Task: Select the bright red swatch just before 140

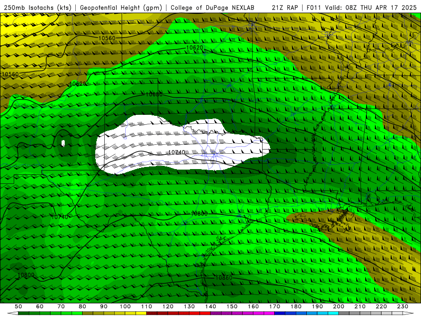Action: [205, 313]
